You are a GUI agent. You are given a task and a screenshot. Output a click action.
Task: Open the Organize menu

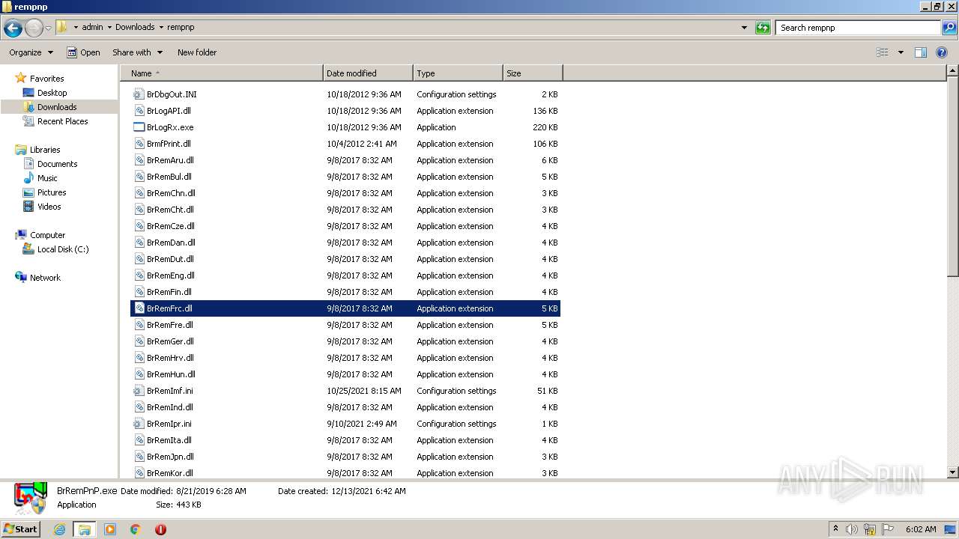click(31, 52)
